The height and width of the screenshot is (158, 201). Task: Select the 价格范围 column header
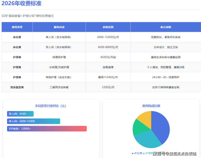coord(108,27)
